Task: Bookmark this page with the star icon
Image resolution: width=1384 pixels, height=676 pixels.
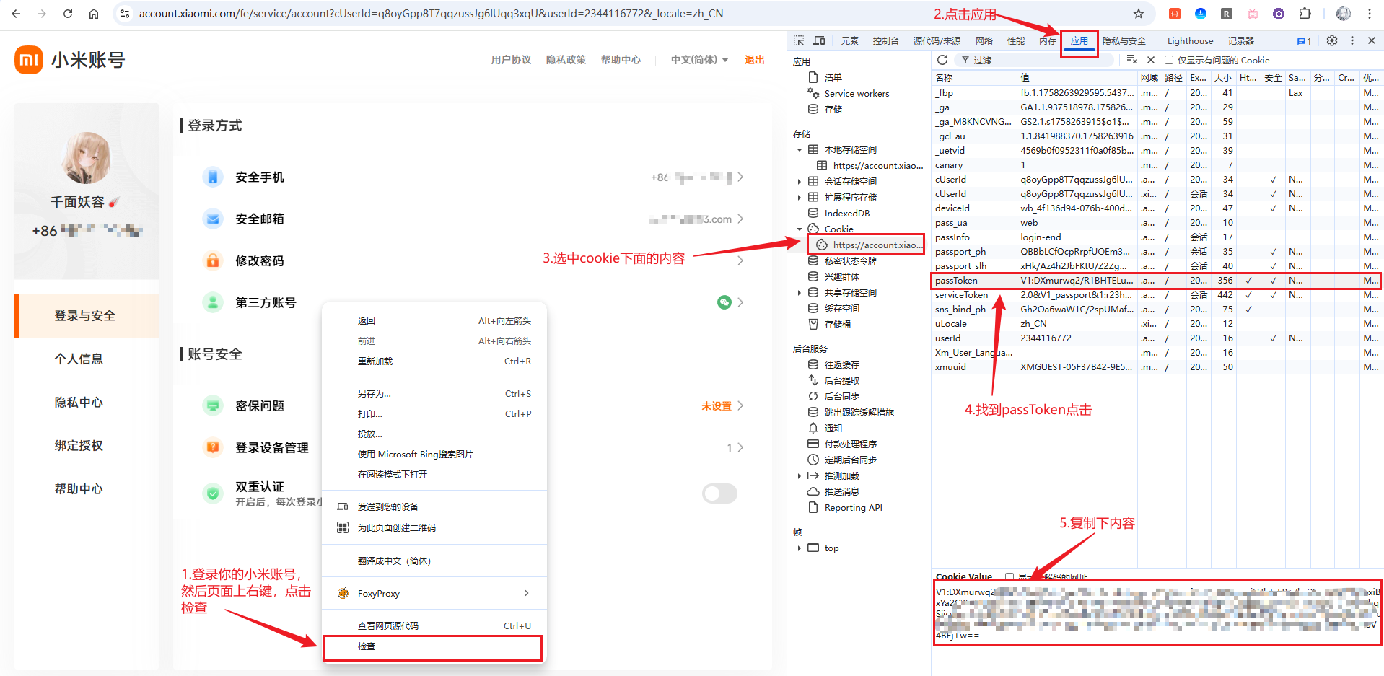Action: (x=1139, y=14)
